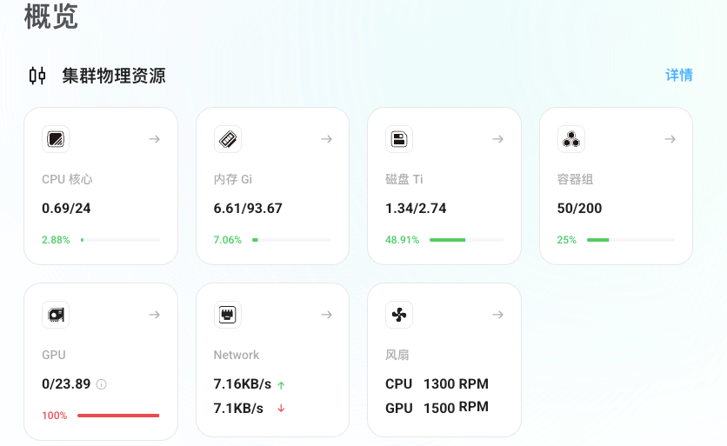Click the 风扇 label

point(397,355)
